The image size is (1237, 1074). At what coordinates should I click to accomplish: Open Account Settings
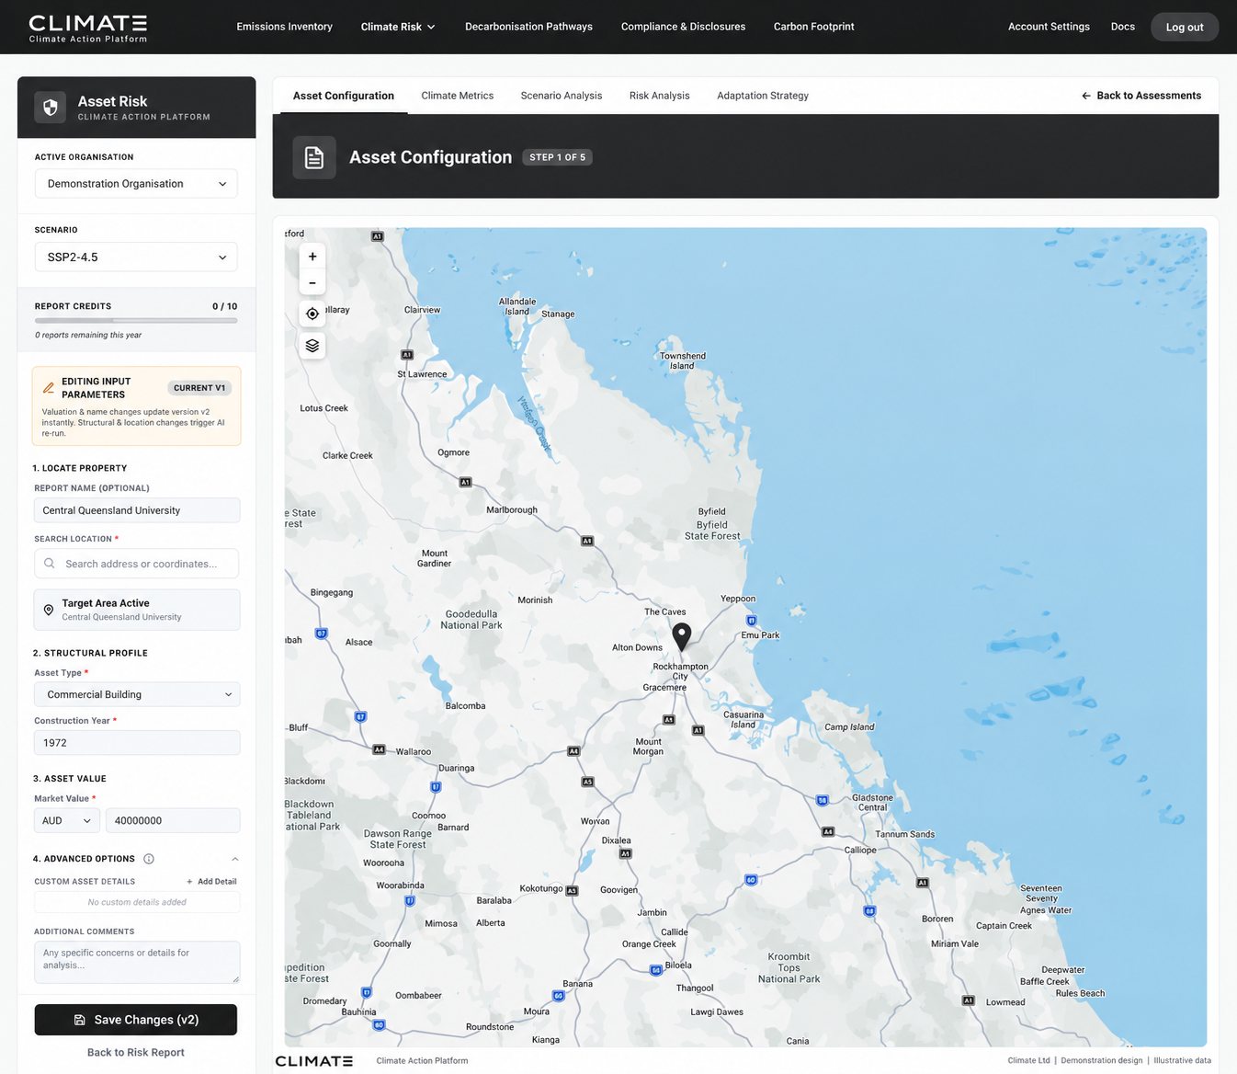point(1049,27)
